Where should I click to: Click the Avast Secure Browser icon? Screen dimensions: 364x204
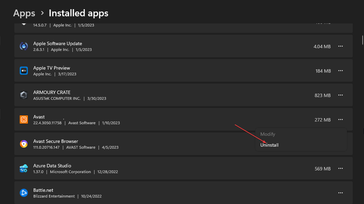24,144
